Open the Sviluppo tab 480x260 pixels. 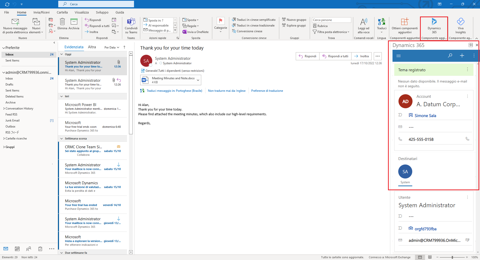point(102,12)
